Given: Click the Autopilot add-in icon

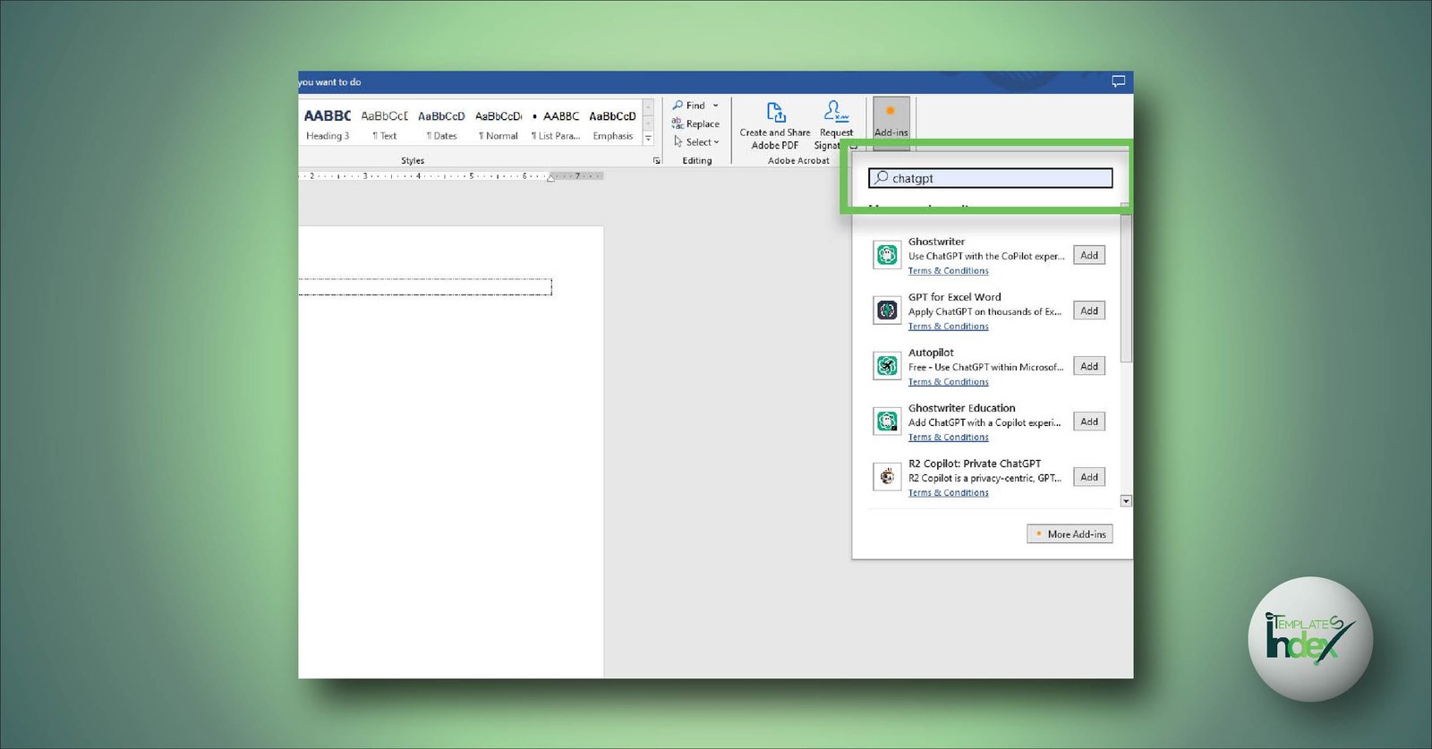Looking at the screenshot, I should coord(887,366).
